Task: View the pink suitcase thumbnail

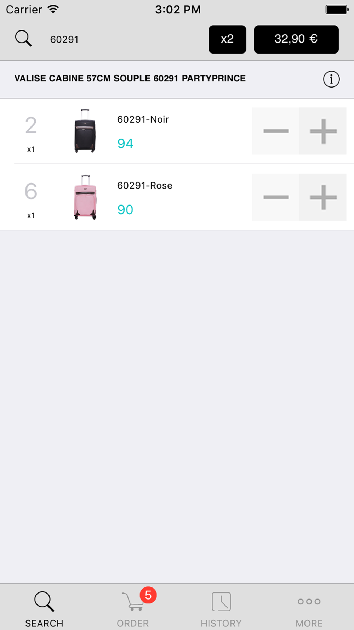Action: (85, 197)
